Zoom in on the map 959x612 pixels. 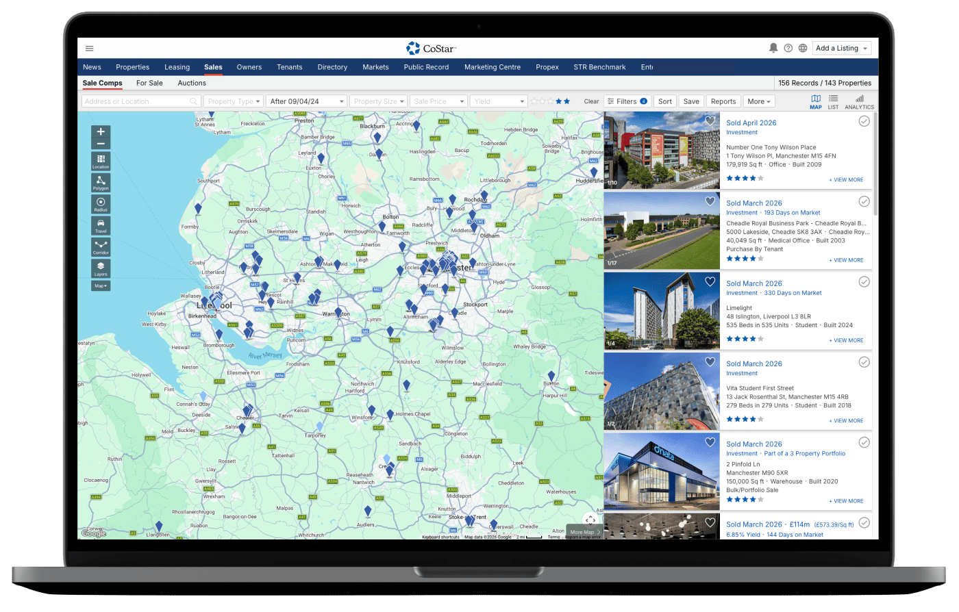(x=101, y=131)
